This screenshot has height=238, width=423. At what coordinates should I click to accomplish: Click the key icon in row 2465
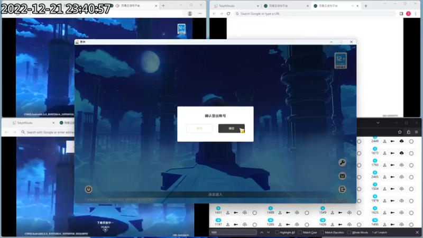(392, 177)
